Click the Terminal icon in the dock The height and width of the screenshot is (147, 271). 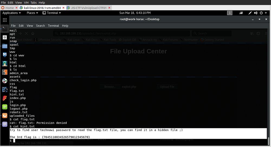point(5,28)
